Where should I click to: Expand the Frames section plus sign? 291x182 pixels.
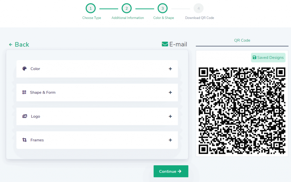(x=170, y=140)
